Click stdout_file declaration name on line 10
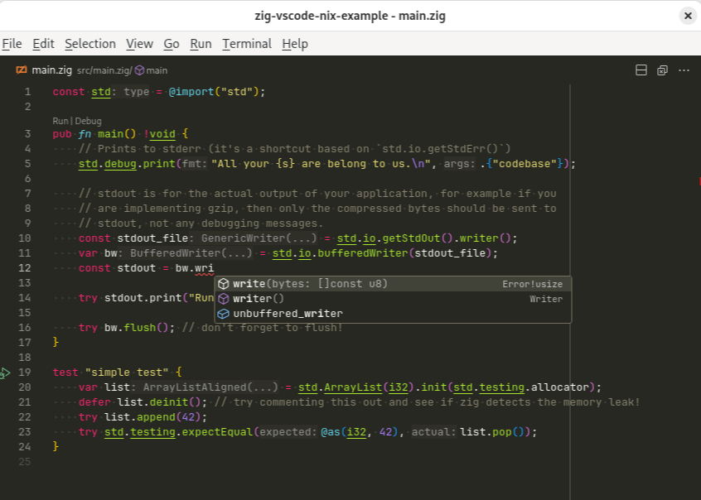 pos(153,238)
